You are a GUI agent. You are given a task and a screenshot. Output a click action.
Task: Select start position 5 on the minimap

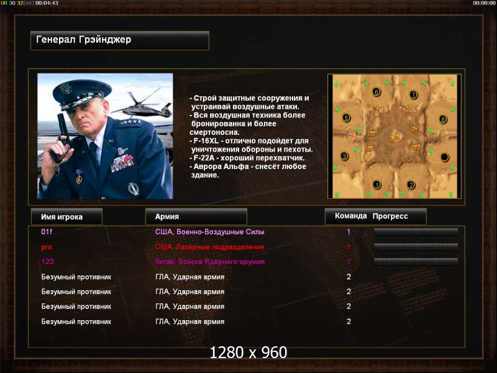pos(347,117)
